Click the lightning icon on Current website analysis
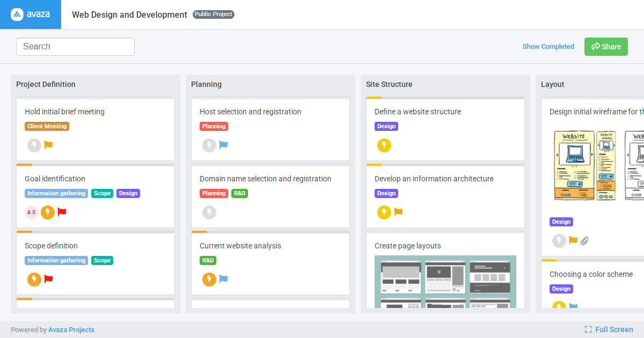This screenshot has width=644, height=338. tap(209, 279)
